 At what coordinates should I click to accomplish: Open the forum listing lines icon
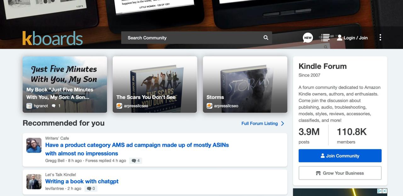point(325,38)
